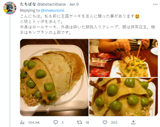Open the top-right photo with hands
This screenshot has width=160, height=127.
[123, 58]
